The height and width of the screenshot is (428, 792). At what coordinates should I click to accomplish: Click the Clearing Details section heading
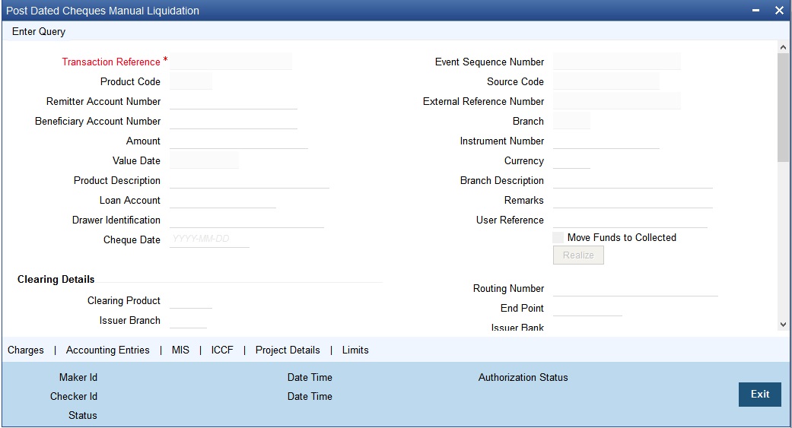[56, 280]
